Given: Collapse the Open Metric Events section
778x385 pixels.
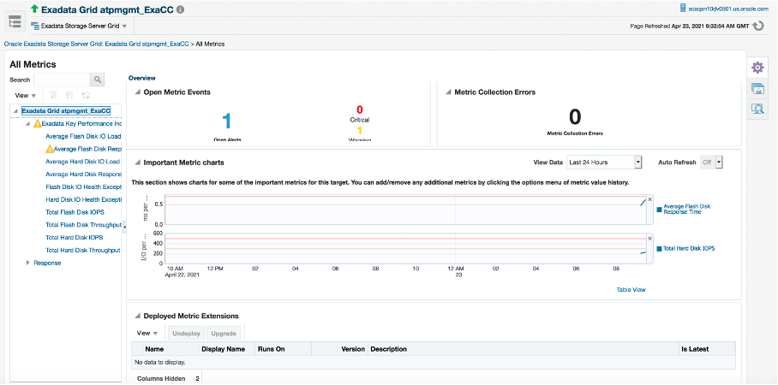Looking at the screenshot, I should [x=137, y=92].
